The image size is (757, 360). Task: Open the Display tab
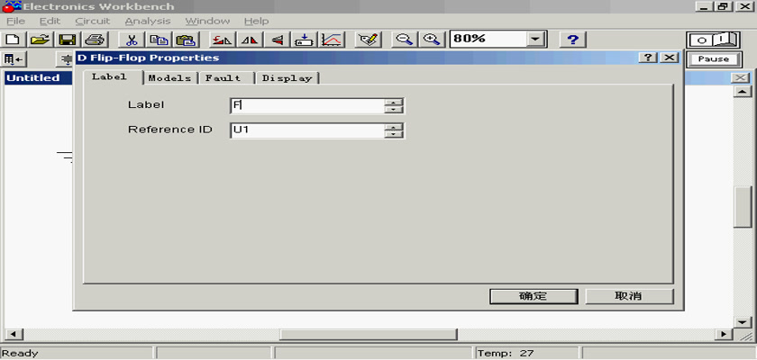[x=287, y=78]
